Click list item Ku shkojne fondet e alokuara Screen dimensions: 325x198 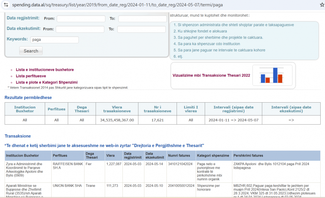coord(202,31)
